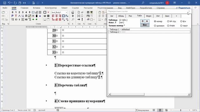Viewport: 200px width, 112px height.
Task: Open the Вид group dialog launcher
Action: (8, 24)
